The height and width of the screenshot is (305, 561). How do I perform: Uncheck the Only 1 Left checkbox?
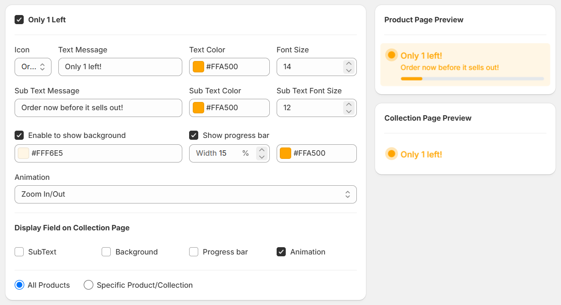[19, 20]
